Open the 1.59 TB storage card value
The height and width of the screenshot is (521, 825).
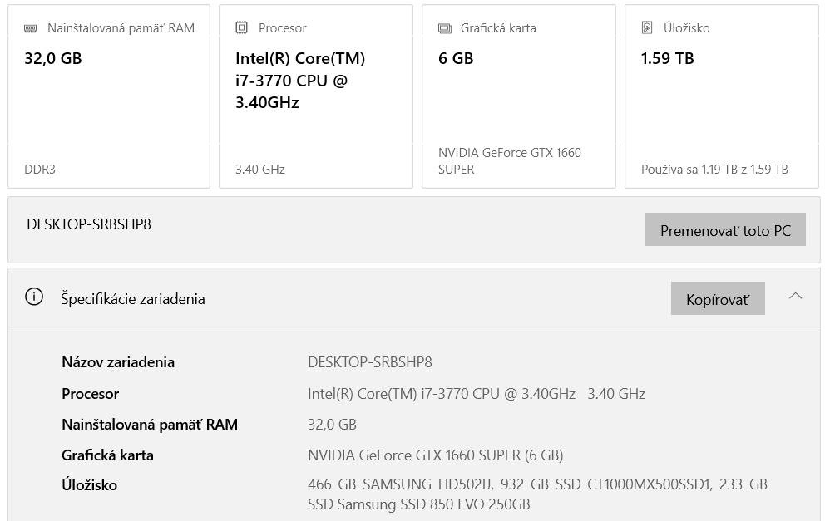pos(667,58)
